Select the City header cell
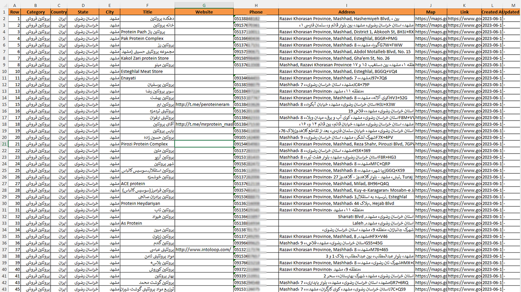 click(x=110, y=12)
